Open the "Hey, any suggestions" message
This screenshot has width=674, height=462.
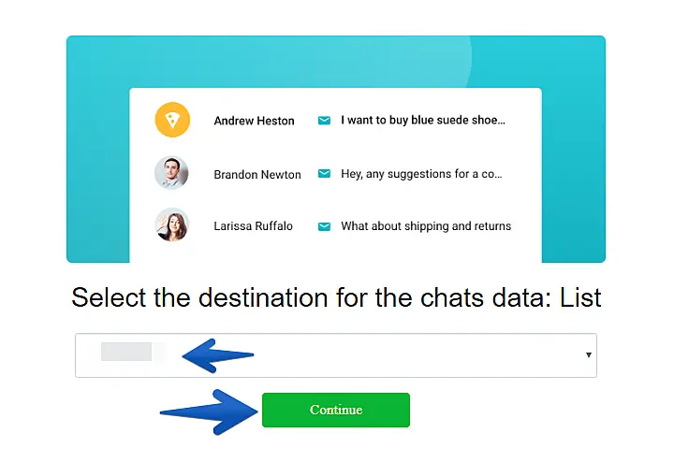tap(421, 174)
